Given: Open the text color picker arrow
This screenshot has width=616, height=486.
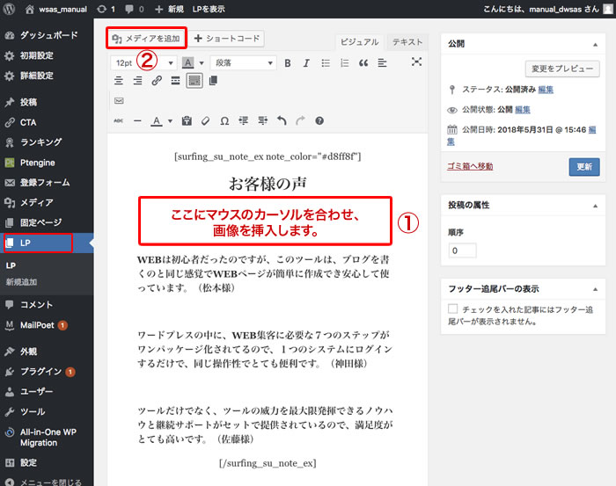Looking at the screenshot, I should click(x=169, y=120).
